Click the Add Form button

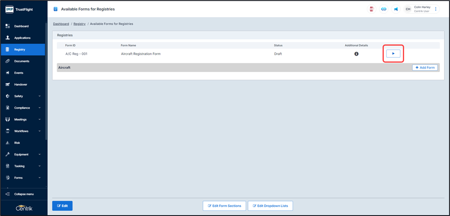425,68
